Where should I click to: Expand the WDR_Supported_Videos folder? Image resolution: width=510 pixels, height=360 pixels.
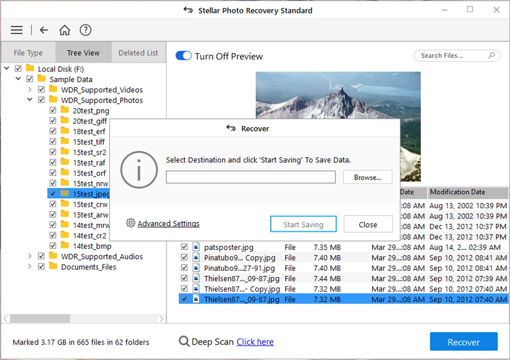point(30,89)
